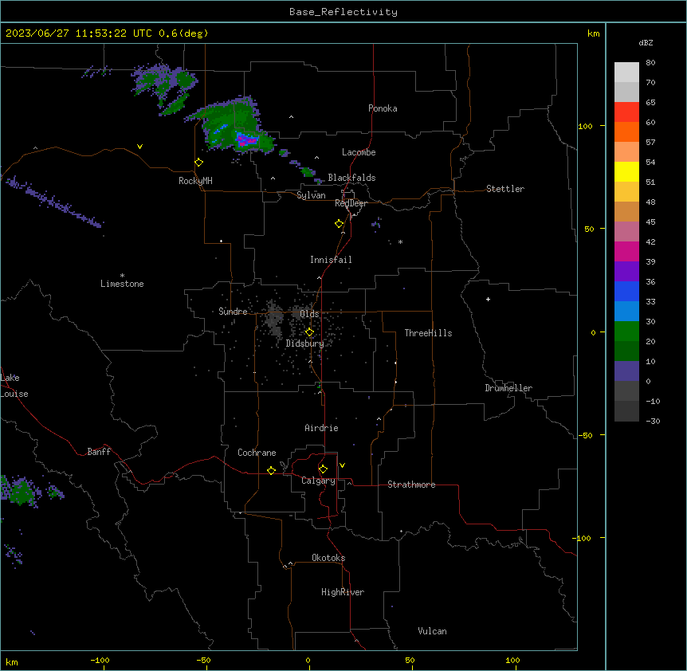The width and height of the screenshot is (687, 671).
Task: Pick the light gray 70-80 dBZ legend swatch
Action: [x=626, y=73]
